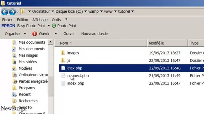Click the Mes vidéos sidebar icon
This screenshot has width=204, height=114.
click(x=14, y=62)
